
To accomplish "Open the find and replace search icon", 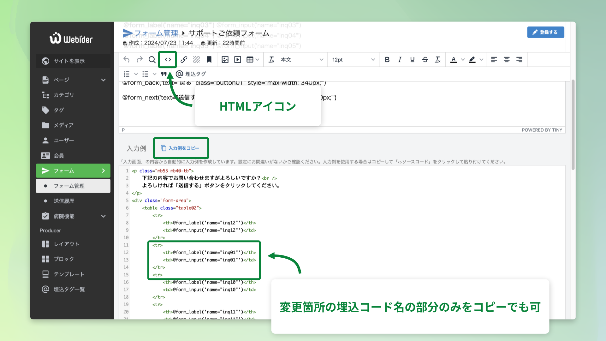I will pos(152,60).
